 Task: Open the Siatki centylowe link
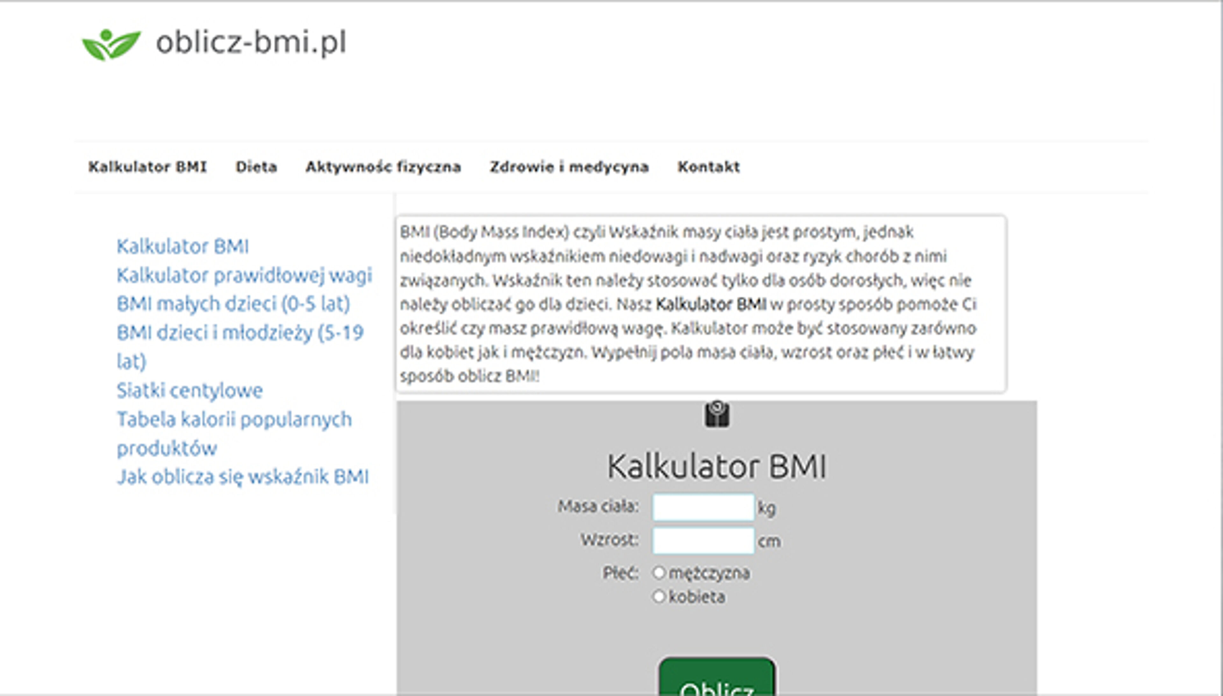tap(189, 390)
